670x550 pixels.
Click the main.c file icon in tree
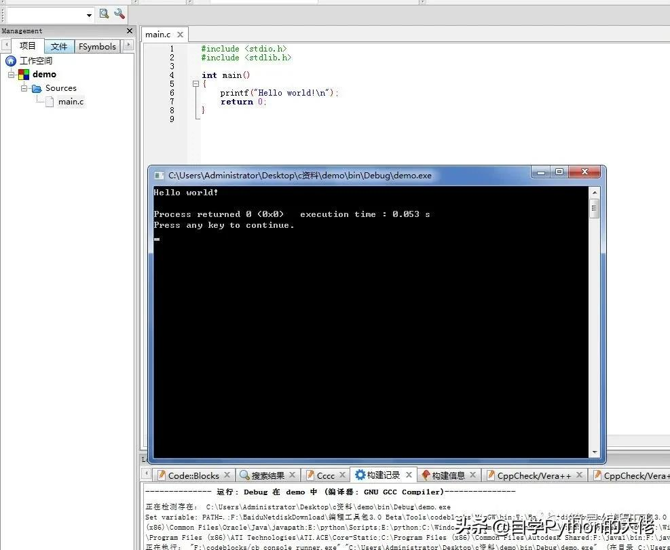click(x=50, y=102)
